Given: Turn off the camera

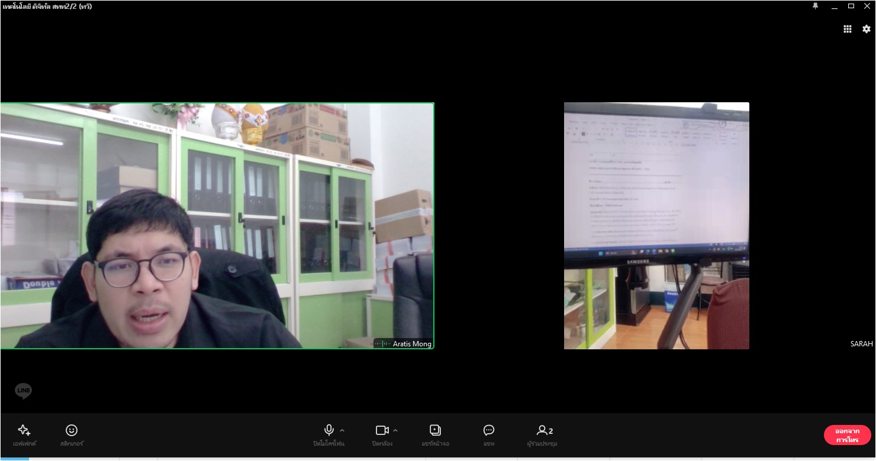Looking at the screenshot, I should click(382, 430).
